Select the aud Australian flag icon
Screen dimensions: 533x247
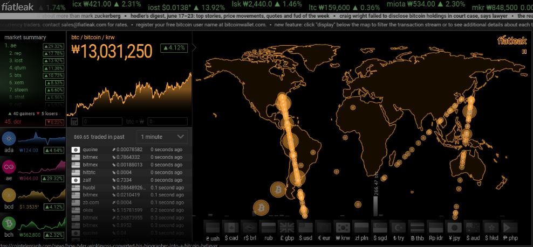[473, 227]
